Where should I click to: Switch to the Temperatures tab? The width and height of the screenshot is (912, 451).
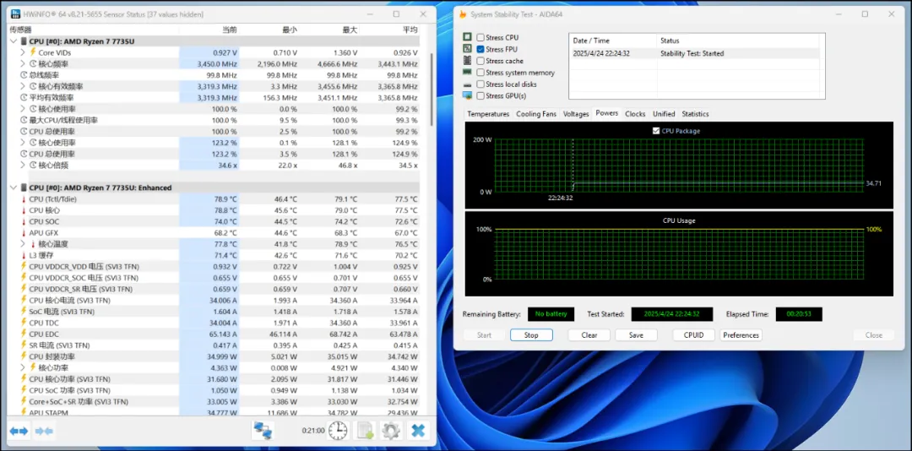tap(488, 114)
